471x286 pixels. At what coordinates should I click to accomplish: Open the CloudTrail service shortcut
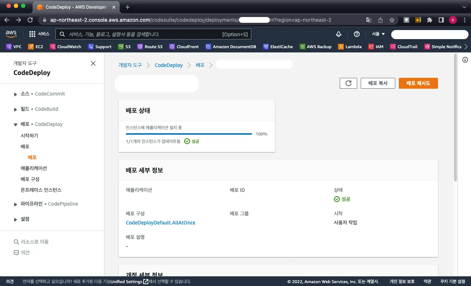tap(404, 47)
